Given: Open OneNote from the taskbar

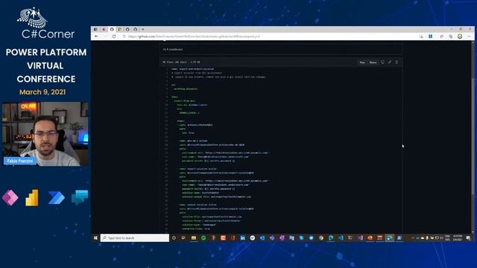Looking at the screenshot, I should [x=282, y=238].
